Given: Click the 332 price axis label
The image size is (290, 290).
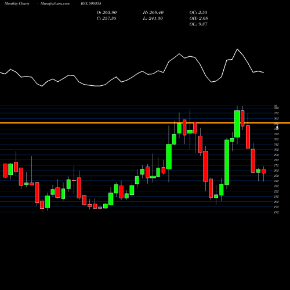Looking at the screenshot, I should click(276, 134).
